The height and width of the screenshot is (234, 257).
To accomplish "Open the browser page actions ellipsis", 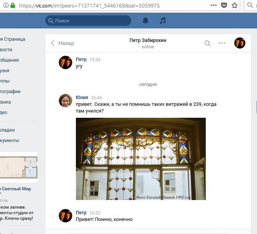I will pos(214,6).
